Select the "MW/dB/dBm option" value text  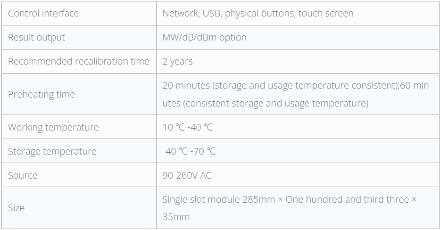204,37
